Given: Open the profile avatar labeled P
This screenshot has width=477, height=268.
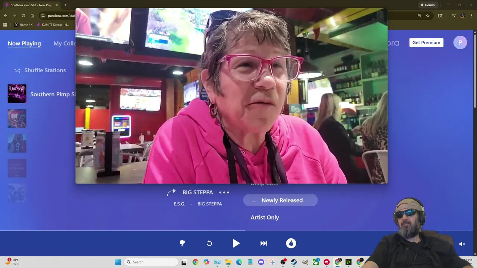Looking at the screenshot, I should coord(460,42).
